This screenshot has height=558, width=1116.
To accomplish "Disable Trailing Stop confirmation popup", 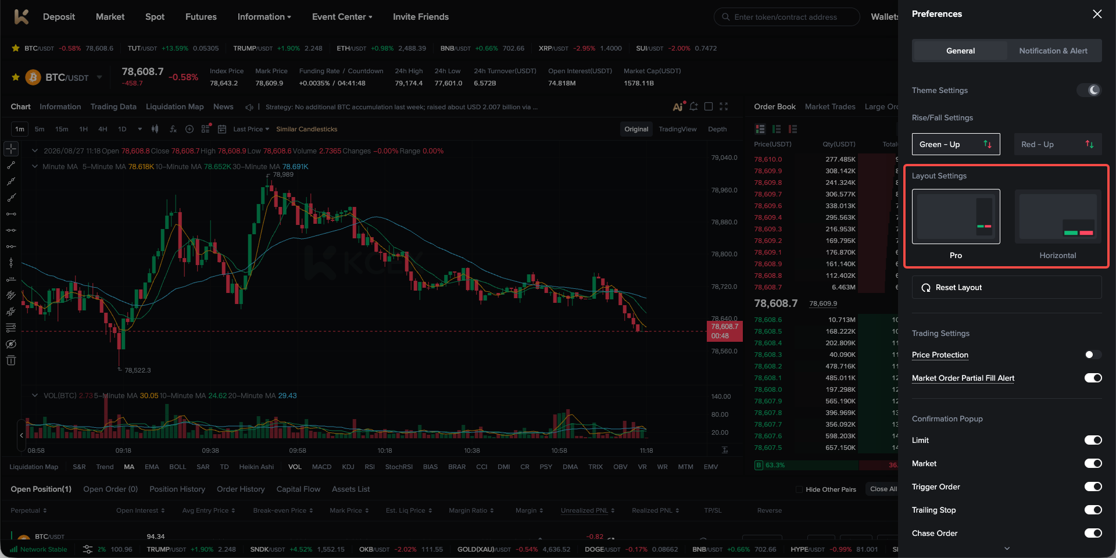I will click(x=1093, y=510).
